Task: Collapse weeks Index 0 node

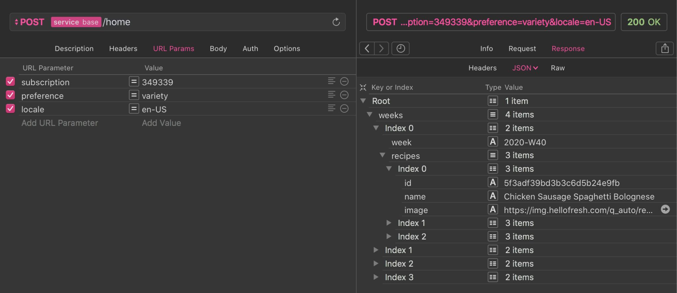Action: coord(376,128)
